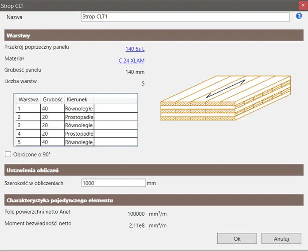The image size is (308, 251).
Task: Focus the Szerokość w obliczeniach input field
Action: [x=113, y=183]
